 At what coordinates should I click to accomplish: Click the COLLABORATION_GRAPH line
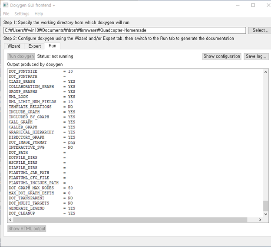(42, 87)
